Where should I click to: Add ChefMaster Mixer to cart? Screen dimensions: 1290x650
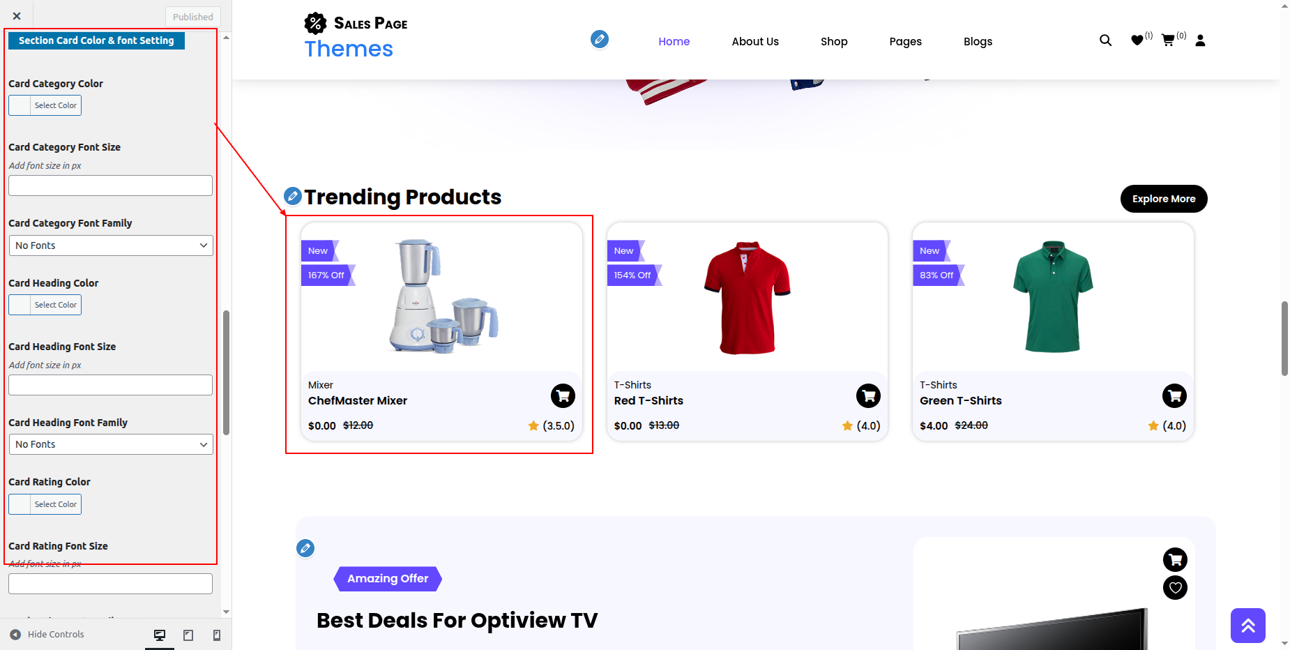(x=563, y=396)
